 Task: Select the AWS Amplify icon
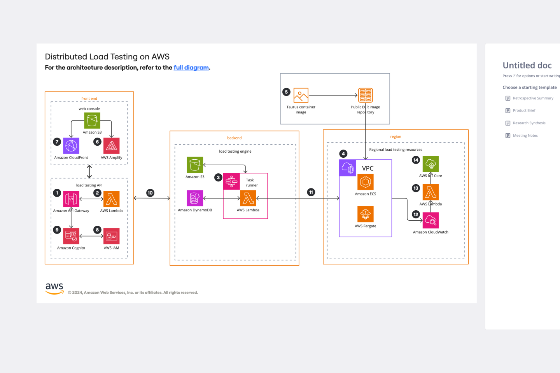(111, 146)
